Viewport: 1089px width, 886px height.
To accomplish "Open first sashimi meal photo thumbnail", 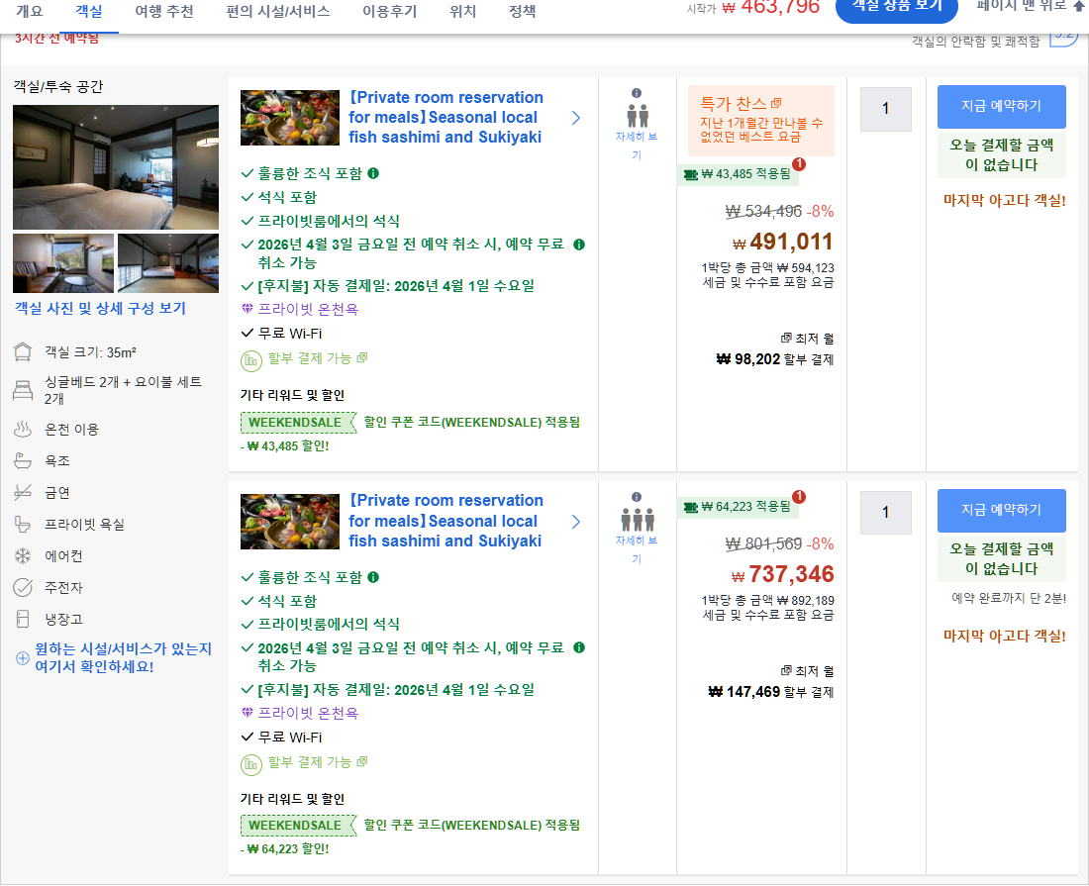I will click(x=290, y=118).
